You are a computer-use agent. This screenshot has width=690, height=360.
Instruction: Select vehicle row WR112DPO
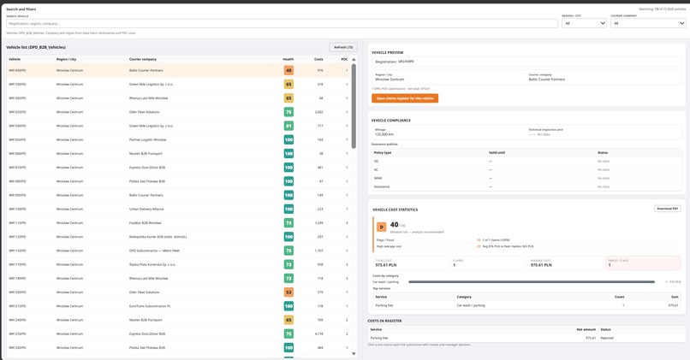point(178,237)
